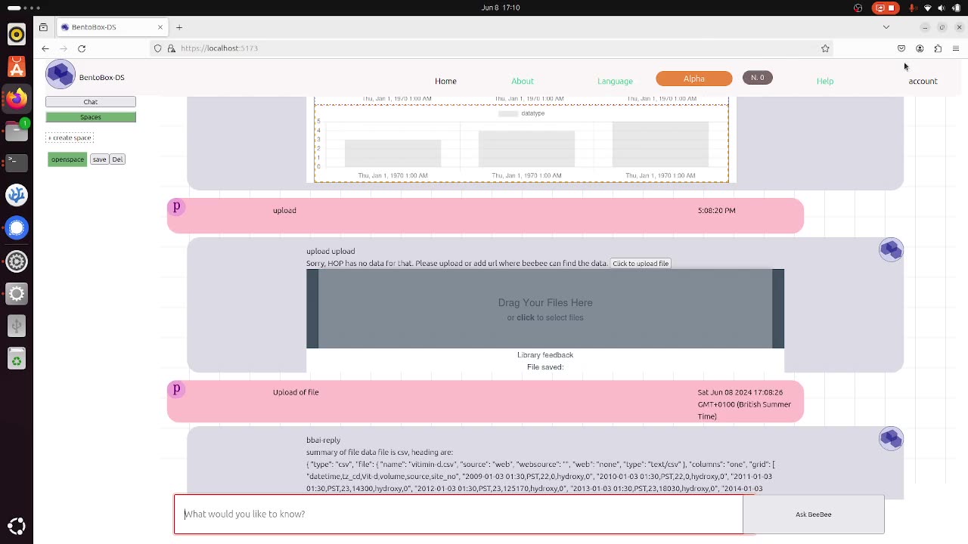Bookmark this page with the star icon
Image resolution: width=968 pixels, height=544 pixels.
[825, 48]
